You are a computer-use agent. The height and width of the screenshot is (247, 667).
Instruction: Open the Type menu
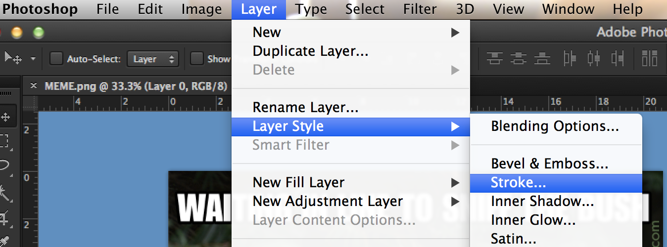click(311, 9)
